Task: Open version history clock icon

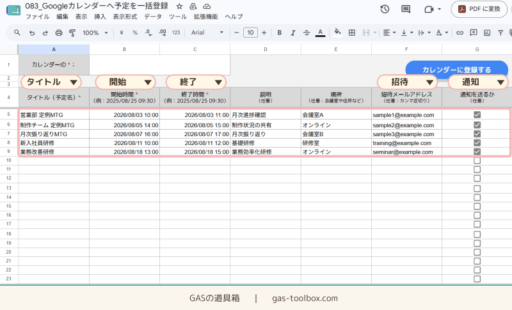Action: pyautogui.click(x=385, y=9)
